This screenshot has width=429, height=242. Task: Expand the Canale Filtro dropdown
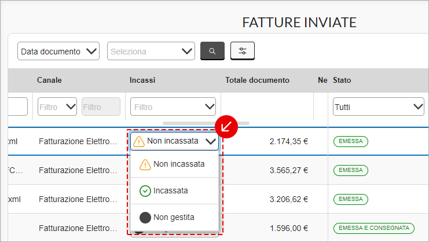tap(57, 107)
